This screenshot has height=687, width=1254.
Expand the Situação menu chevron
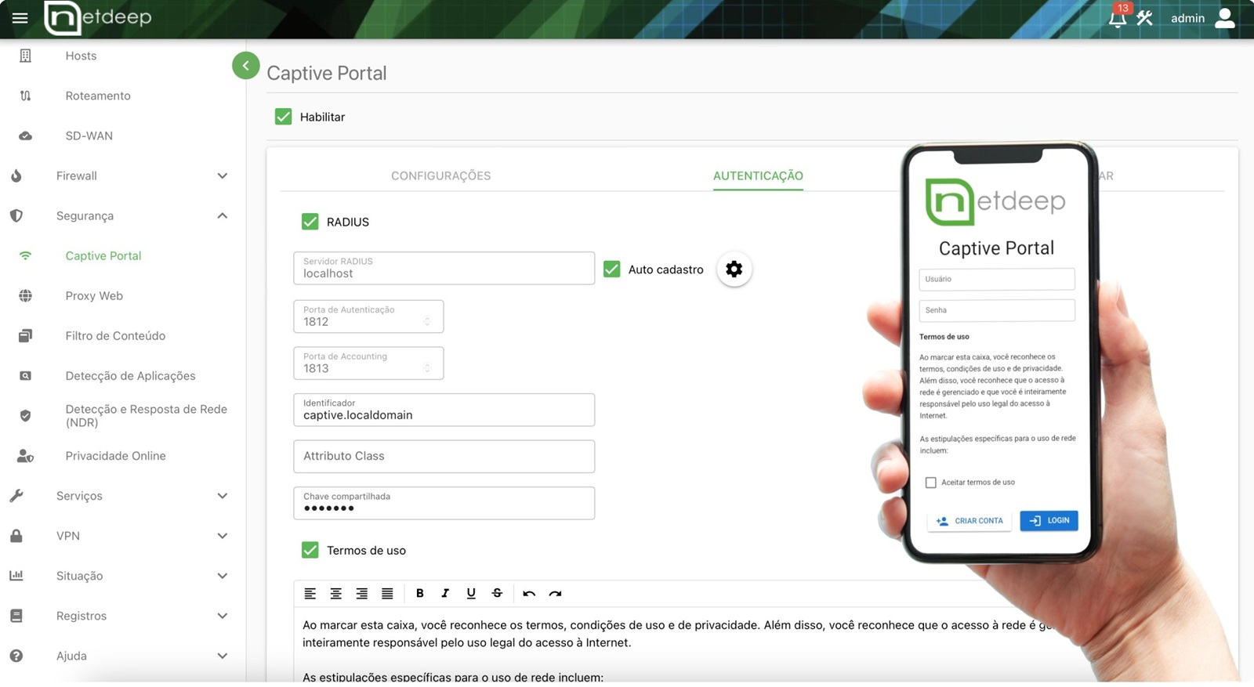pos(223,576)
